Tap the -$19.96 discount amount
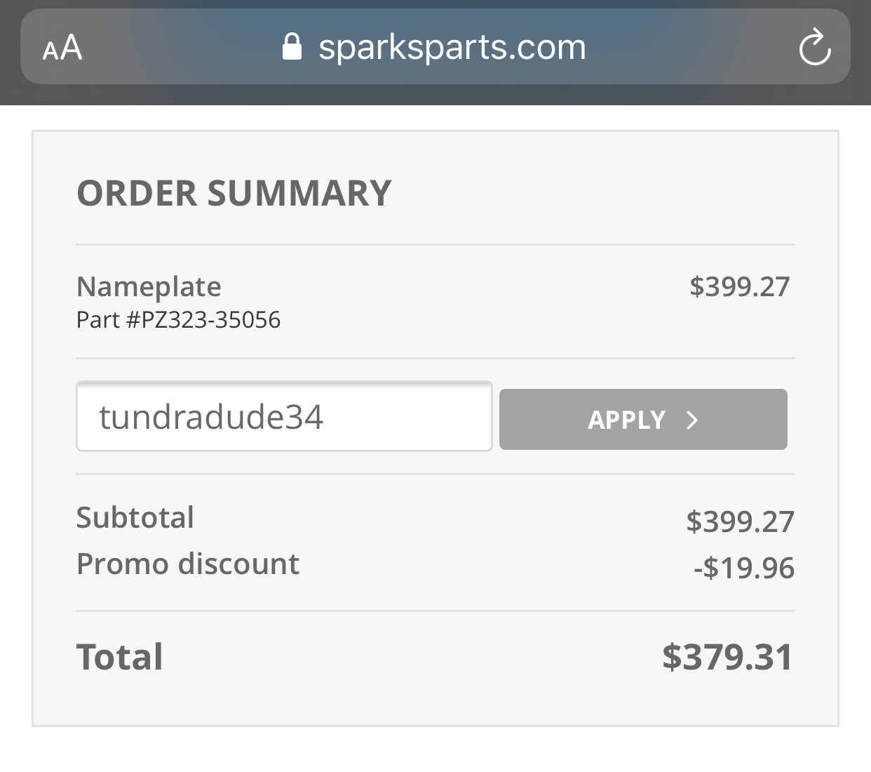 point(744,568)
